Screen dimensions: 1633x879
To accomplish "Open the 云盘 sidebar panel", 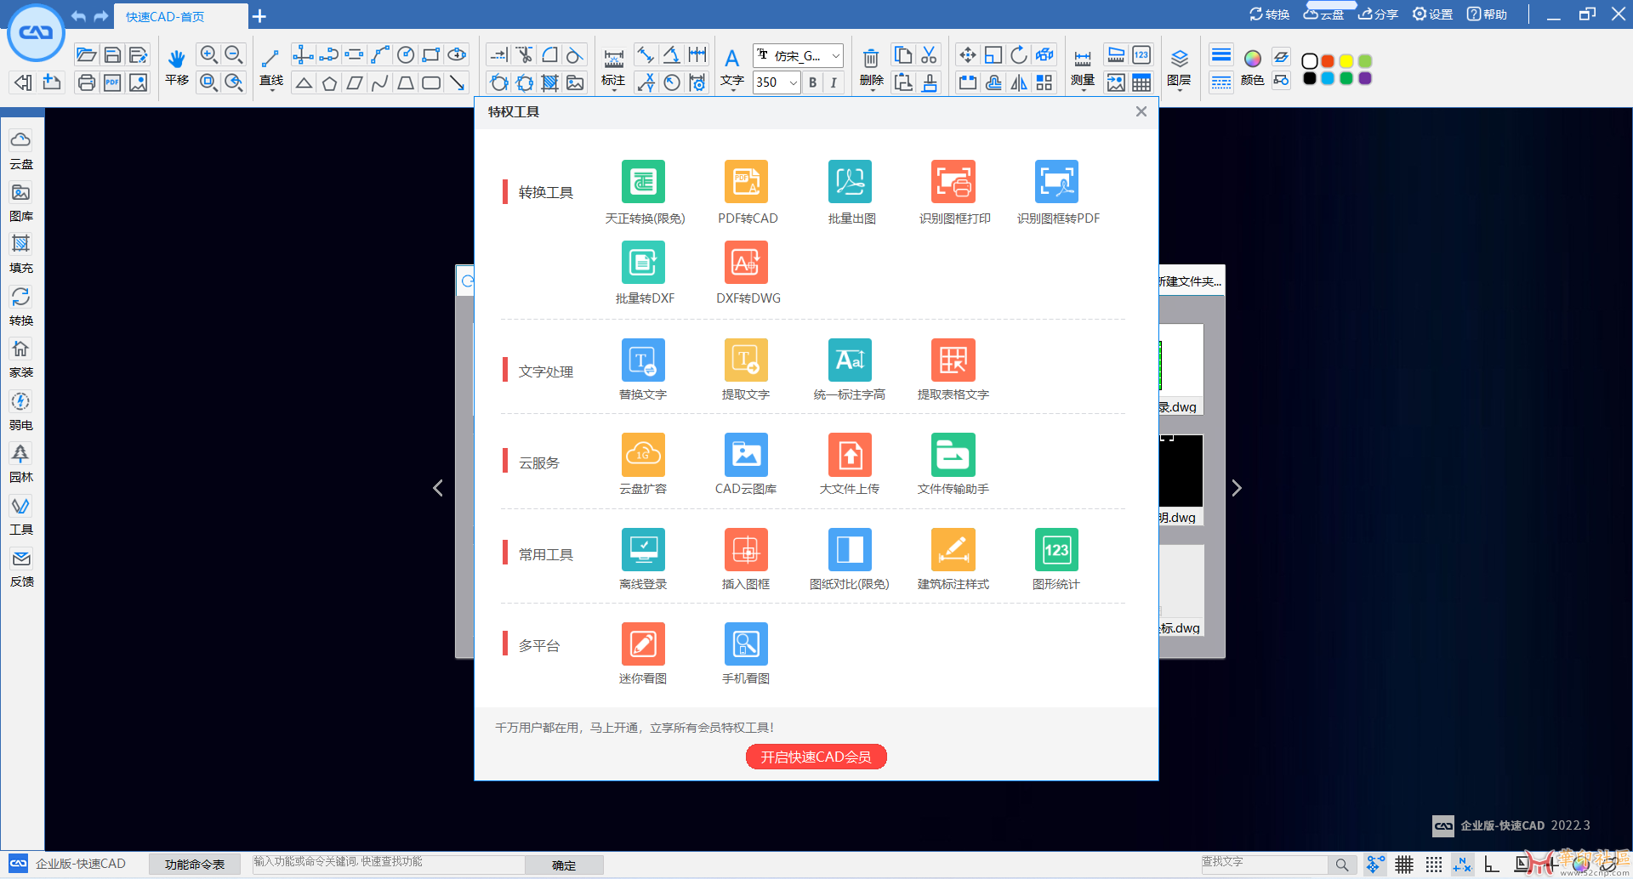I will tap(21, 150).
